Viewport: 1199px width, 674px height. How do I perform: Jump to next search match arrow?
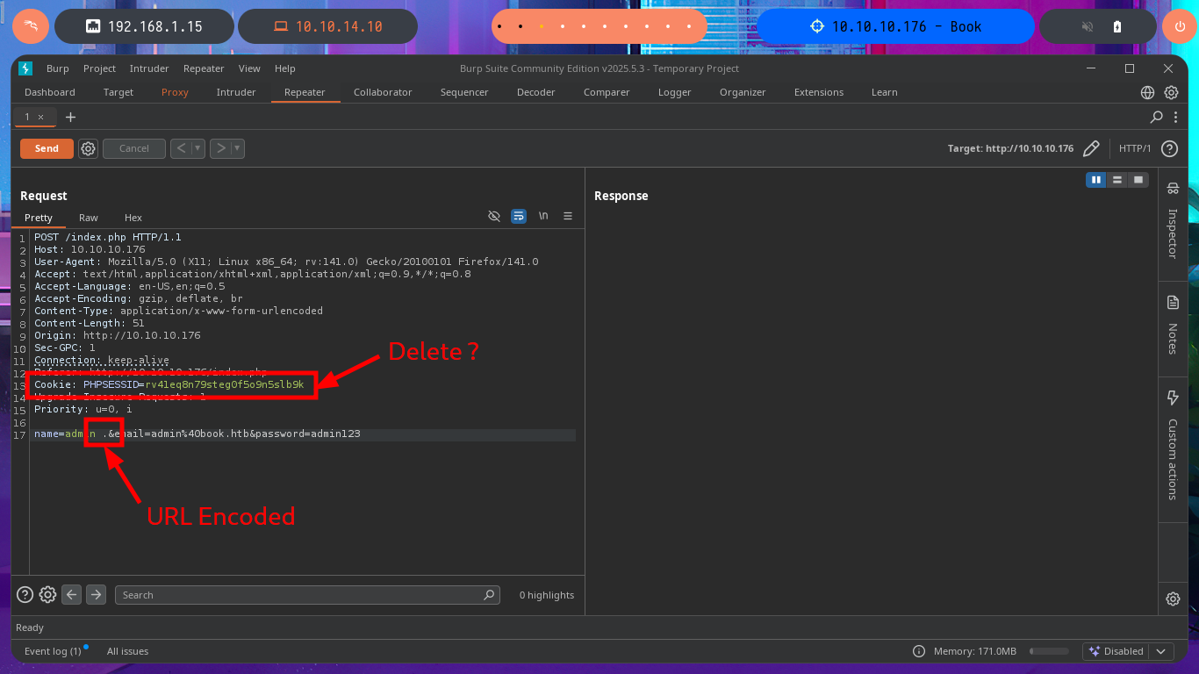(x=97, y=594)
